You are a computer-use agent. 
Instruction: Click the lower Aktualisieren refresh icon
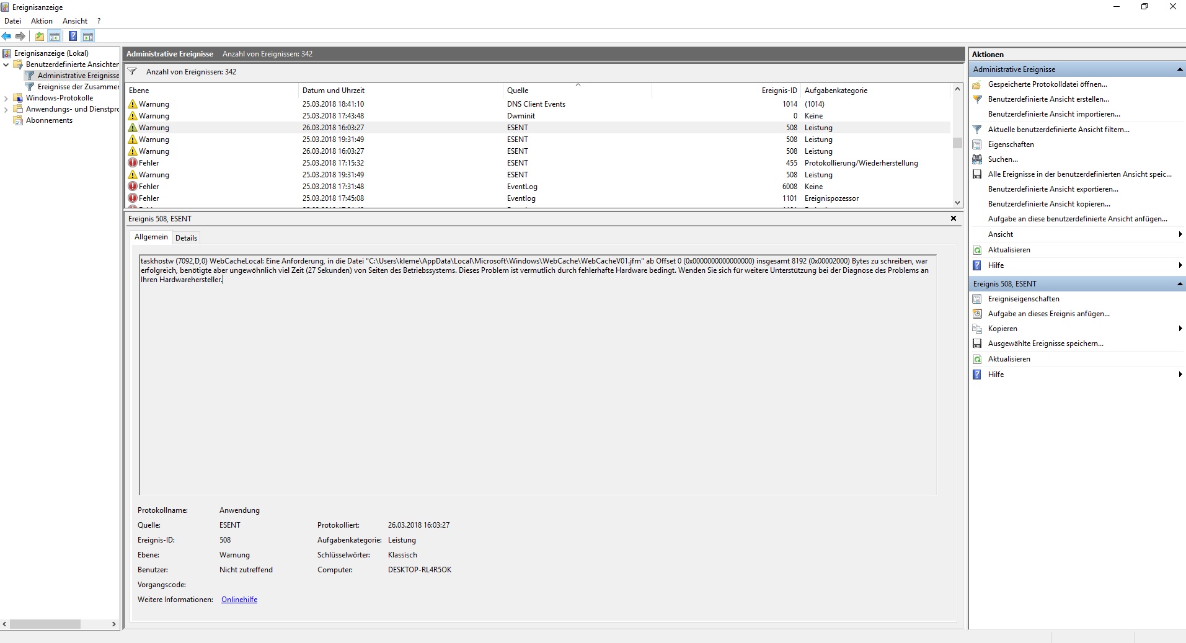click(x=977, y=359)
